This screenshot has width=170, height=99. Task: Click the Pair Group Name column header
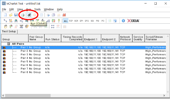36,38
